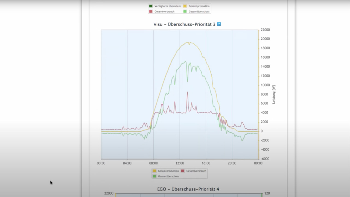This screenshot has height=197, width=350.
Task: Open the help icon beside Überschuss-Priorität 3
Action: click(219, 24)
